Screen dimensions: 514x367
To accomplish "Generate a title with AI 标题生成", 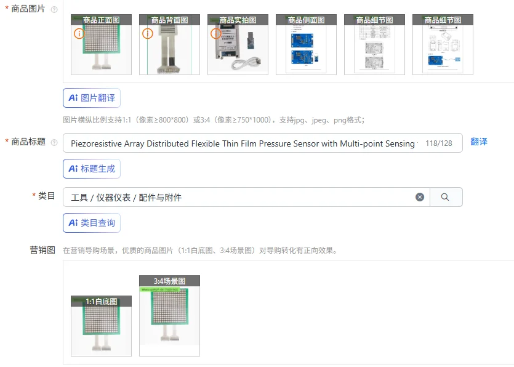I will (92, 169).
